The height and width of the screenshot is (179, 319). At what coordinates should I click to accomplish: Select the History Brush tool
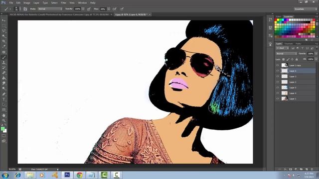tap(3, 68)
